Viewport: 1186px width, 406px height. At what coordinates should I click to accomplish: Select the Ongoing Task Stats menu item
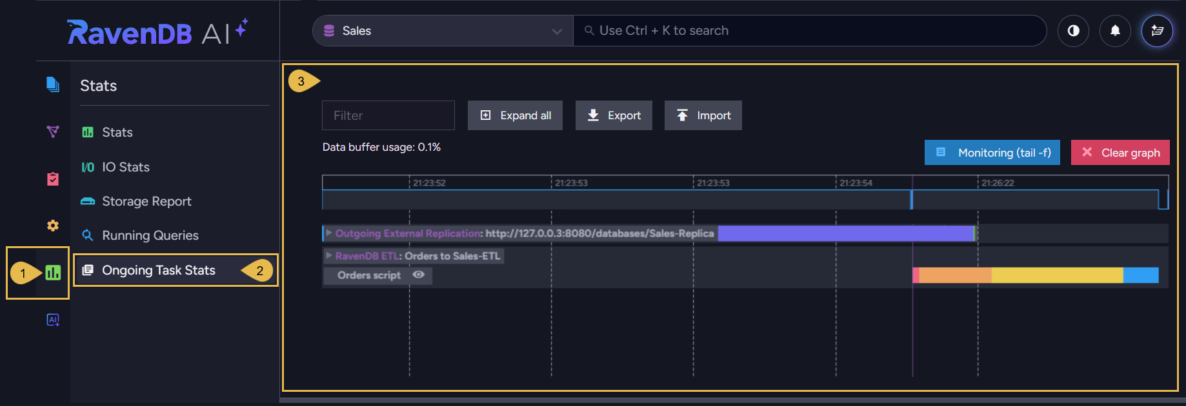click(x=174, y=270)
